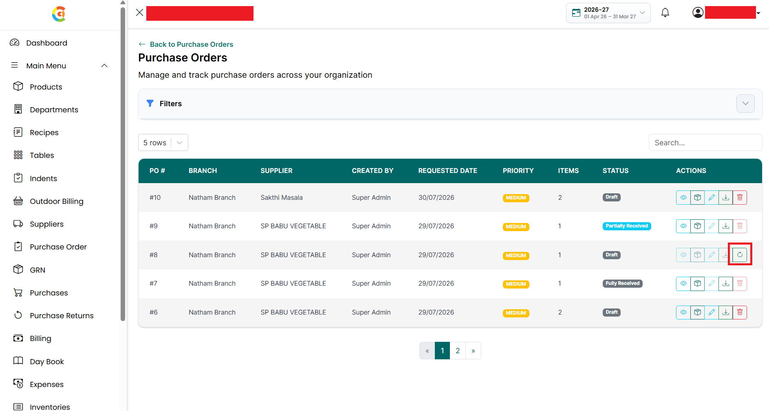Click PRIORITY column header

click(518, 171)
